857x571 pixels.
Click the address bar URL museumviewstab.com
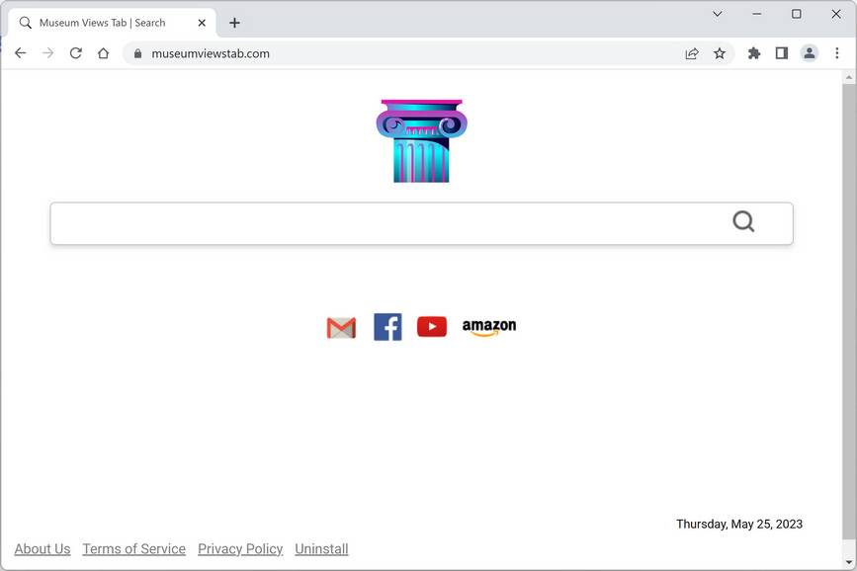point(211,53)
